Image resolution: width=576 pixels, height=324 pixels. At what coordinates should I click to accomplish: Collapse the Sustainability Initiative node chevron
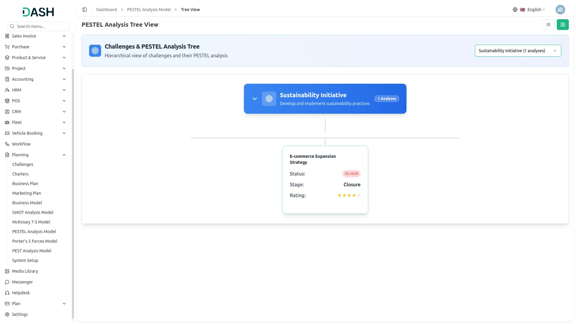click(254, 99)
